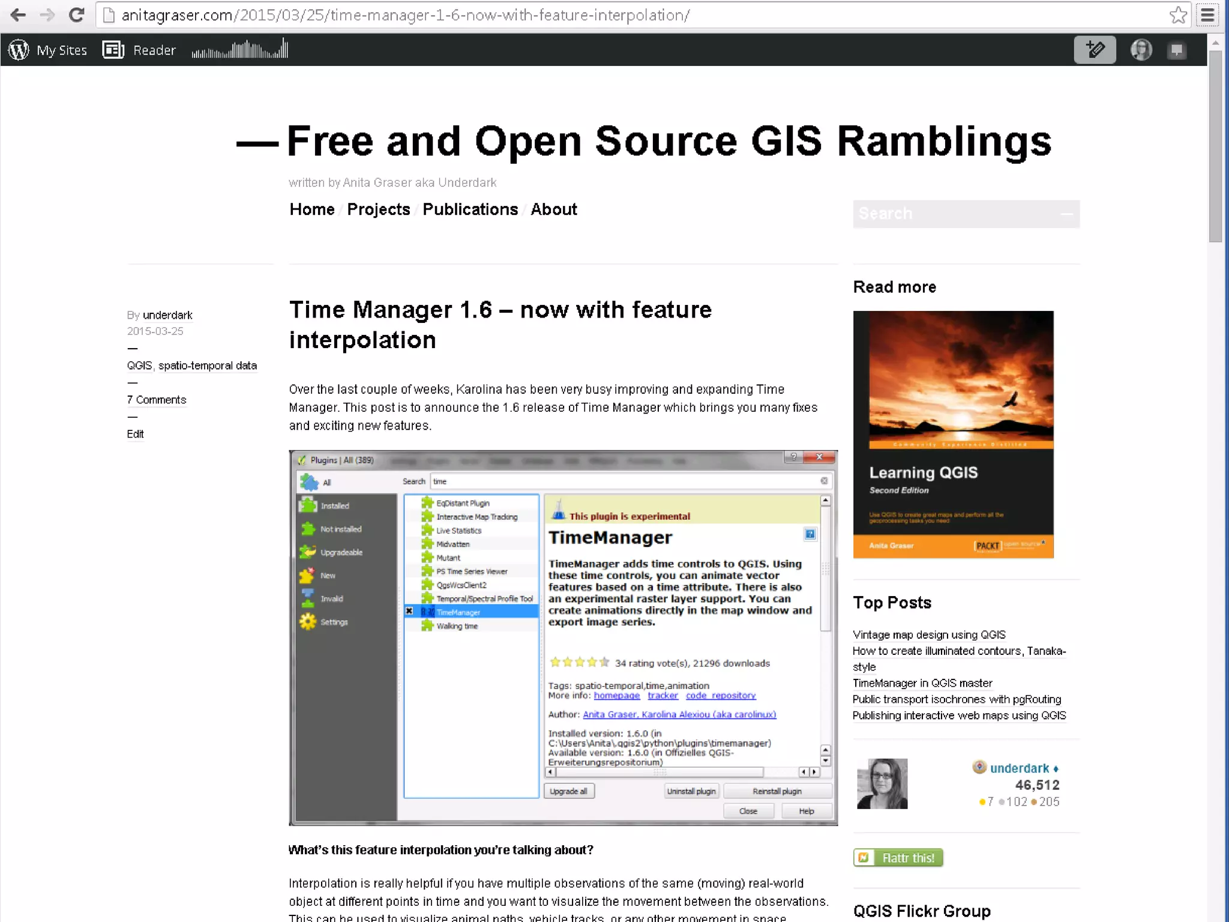The width and height of the screenshot is (1229, 922).
Task: Open the notifications speech bubble icon
Action: [1177, 50]
